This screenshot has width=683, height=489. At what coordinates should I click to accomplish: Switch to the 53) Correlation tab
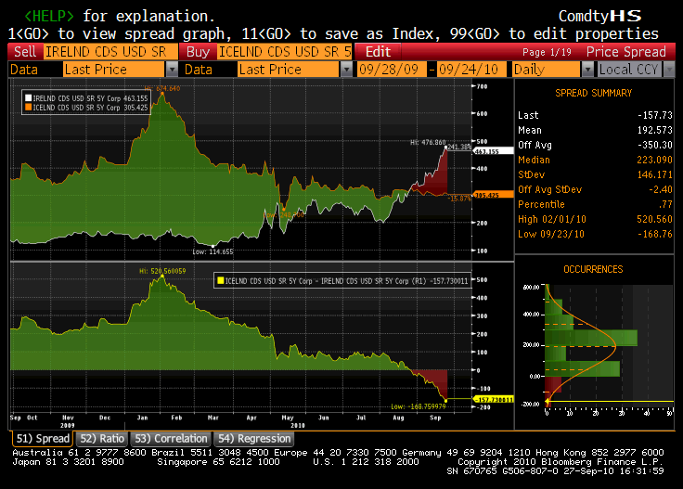point(171,439)
